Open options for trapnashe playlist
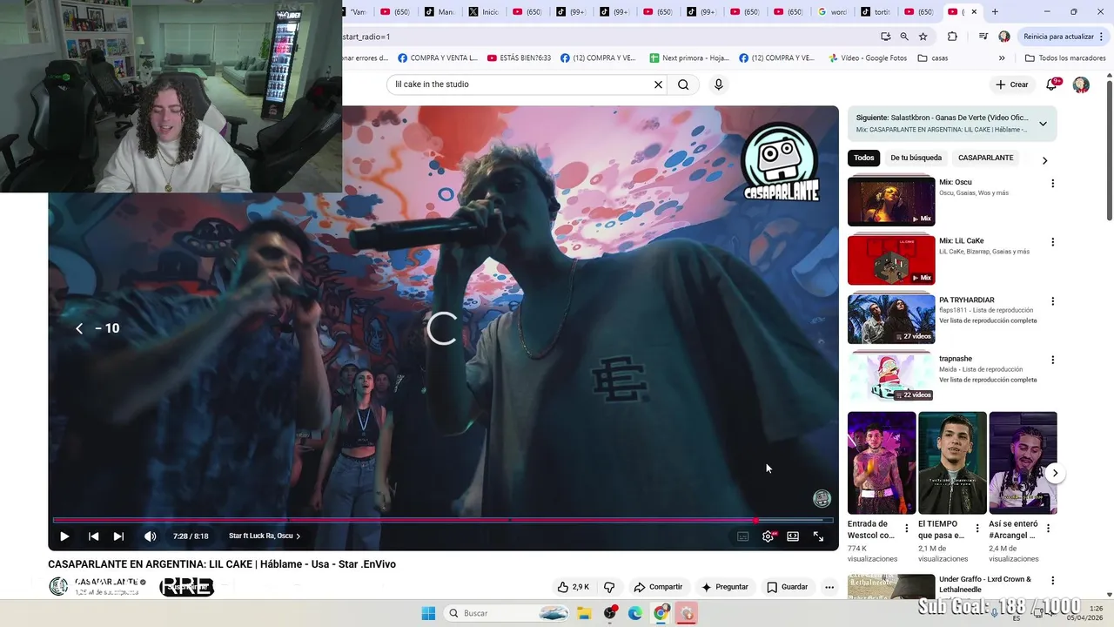This screenshot has height=627, width=1114. click(1052, 360)
